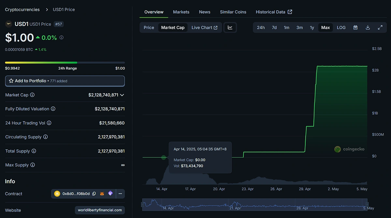Click the green market cap plateau in the chart
391x218 pixels.
click(342, 66)
